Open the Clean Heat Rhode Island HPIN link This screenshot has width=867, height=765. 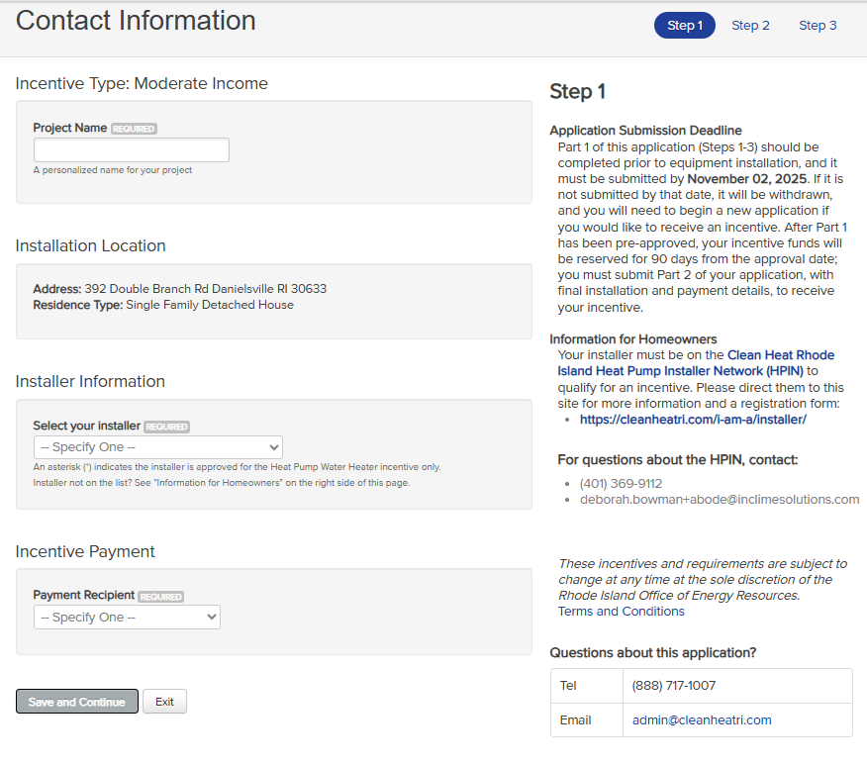pyautogui.click(x=696, y=363)
